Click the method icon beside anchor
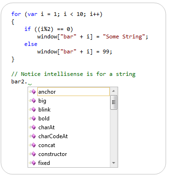This screenshot has width=170, height=178. click(33, 92)
